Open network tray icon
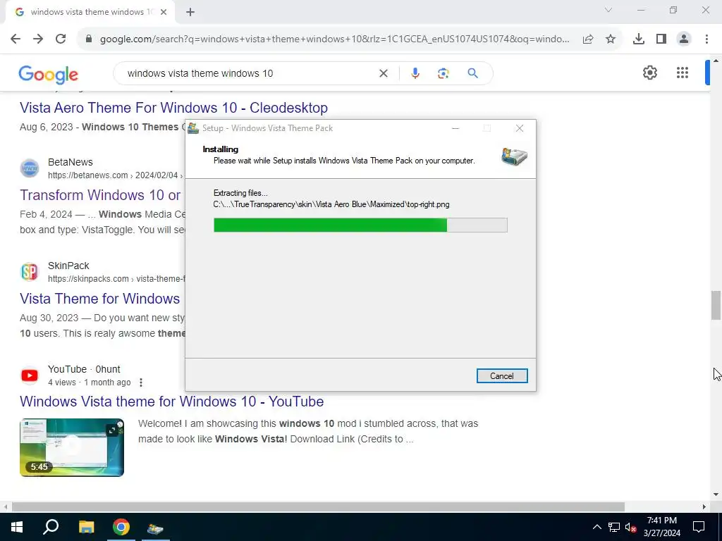722x541 pixels. (x=614, y=527)
